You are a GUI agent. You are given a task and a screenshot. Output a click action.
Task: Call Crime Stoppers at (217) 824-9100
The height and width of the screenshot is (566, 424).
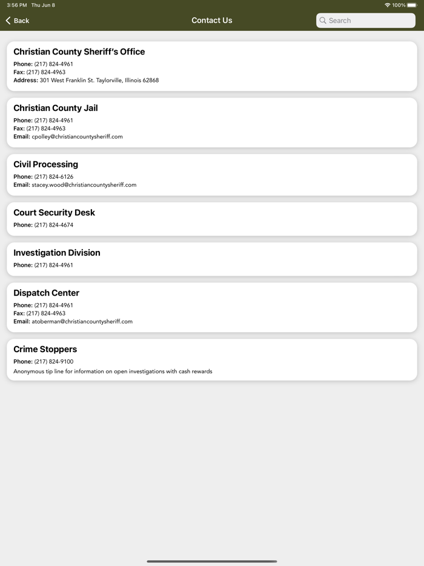(x=53, y=362)
